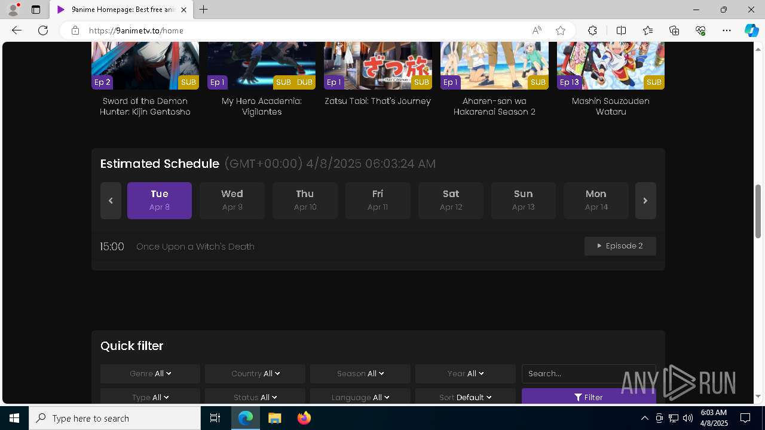Expand the Type filter dropdown
Image resolution: width=765 pixels, height=430 pixels.
coord(150,397)
